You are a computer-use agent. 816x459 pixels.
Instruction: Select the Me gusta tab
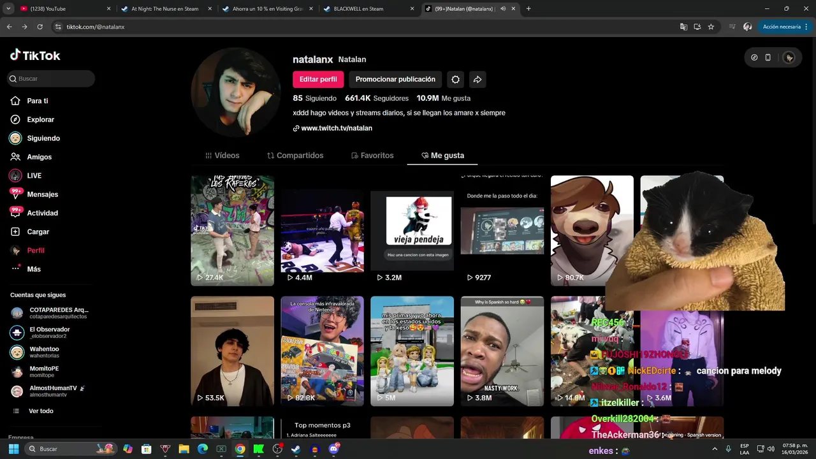coord(442,156)
